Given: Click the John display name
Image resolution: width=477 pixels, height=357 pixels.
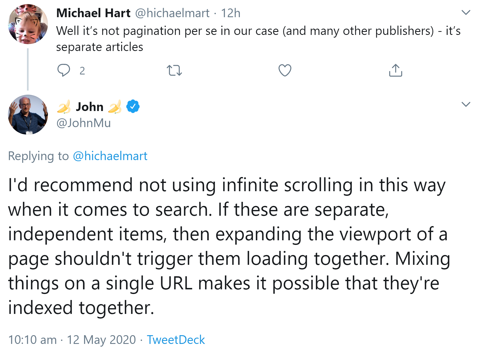Looking at the screenshot, I should pyautogui.click(x=90, y=107).
